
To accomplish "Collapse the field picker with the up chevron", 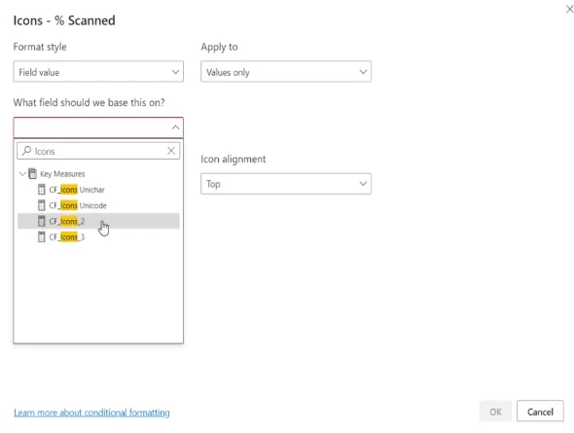I will click(175, 127).
